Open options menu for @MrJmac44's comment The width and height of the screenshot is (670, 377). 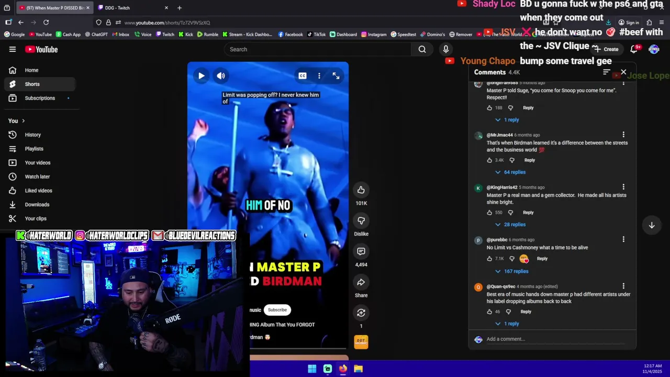pos(623,135)
